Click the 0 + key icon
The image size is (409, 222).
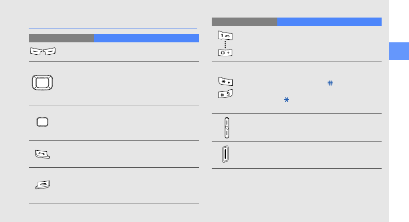click(225, 53)
